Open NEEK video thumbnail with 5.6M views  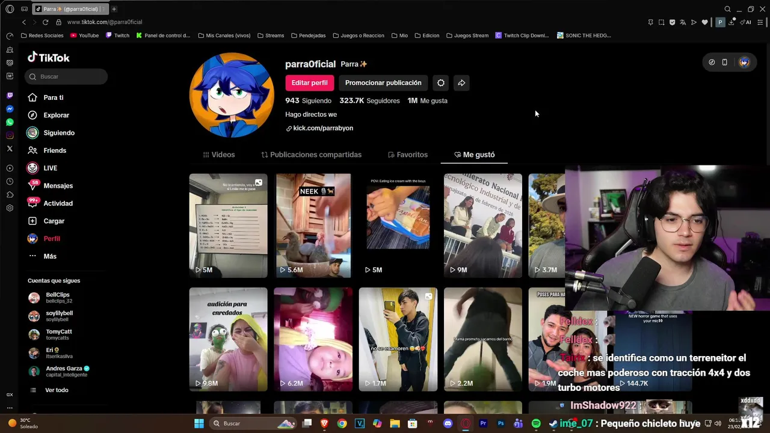click(313, 226)
